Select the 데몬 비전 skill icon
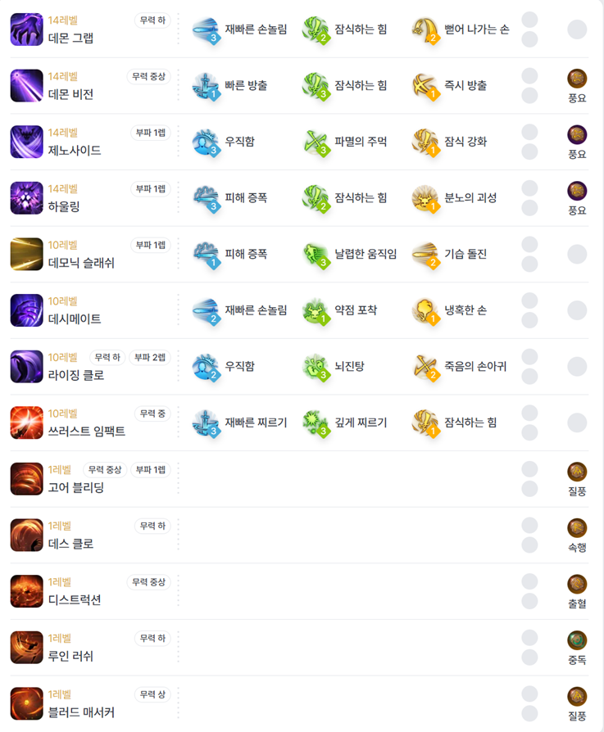This screenshot has height=732, width=604. 26,85
